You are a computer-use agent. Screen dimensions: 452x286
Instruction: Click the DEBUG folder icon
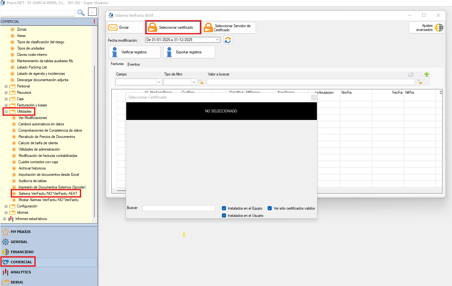[x=5, y=282]
